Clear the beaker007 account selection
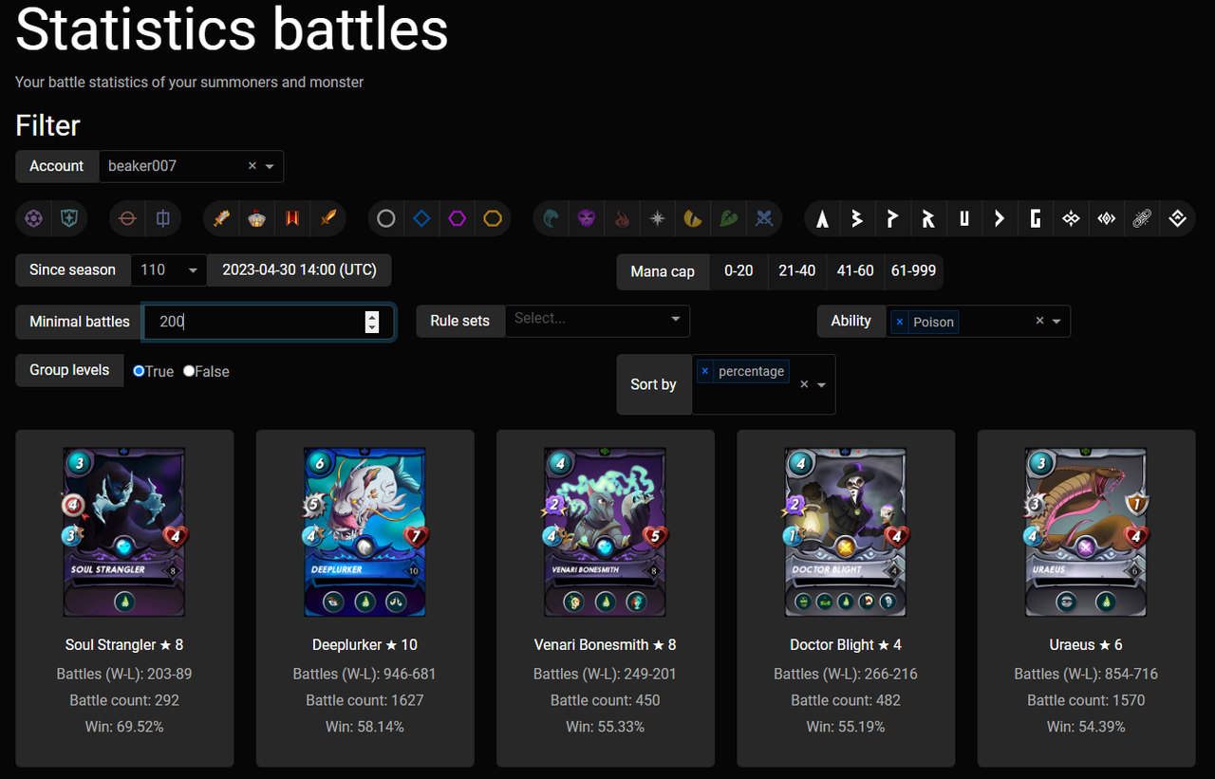The height and width of the screenshot is (779, 1215). tap(252, 166)
